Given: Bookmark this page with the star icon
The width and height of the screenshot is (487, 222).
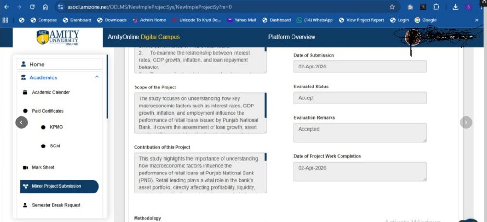Looking at the screenshot, I should pos(392,7).
